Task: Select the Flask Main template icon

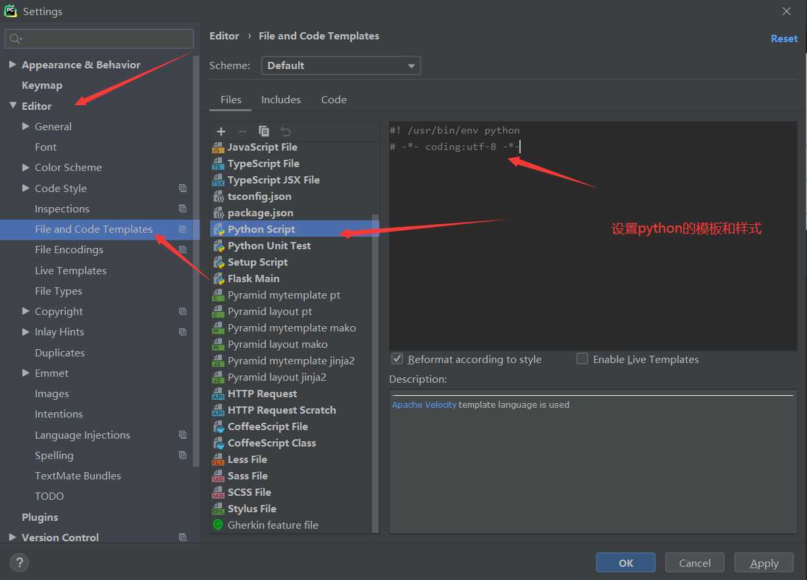Action: (218, 279)
